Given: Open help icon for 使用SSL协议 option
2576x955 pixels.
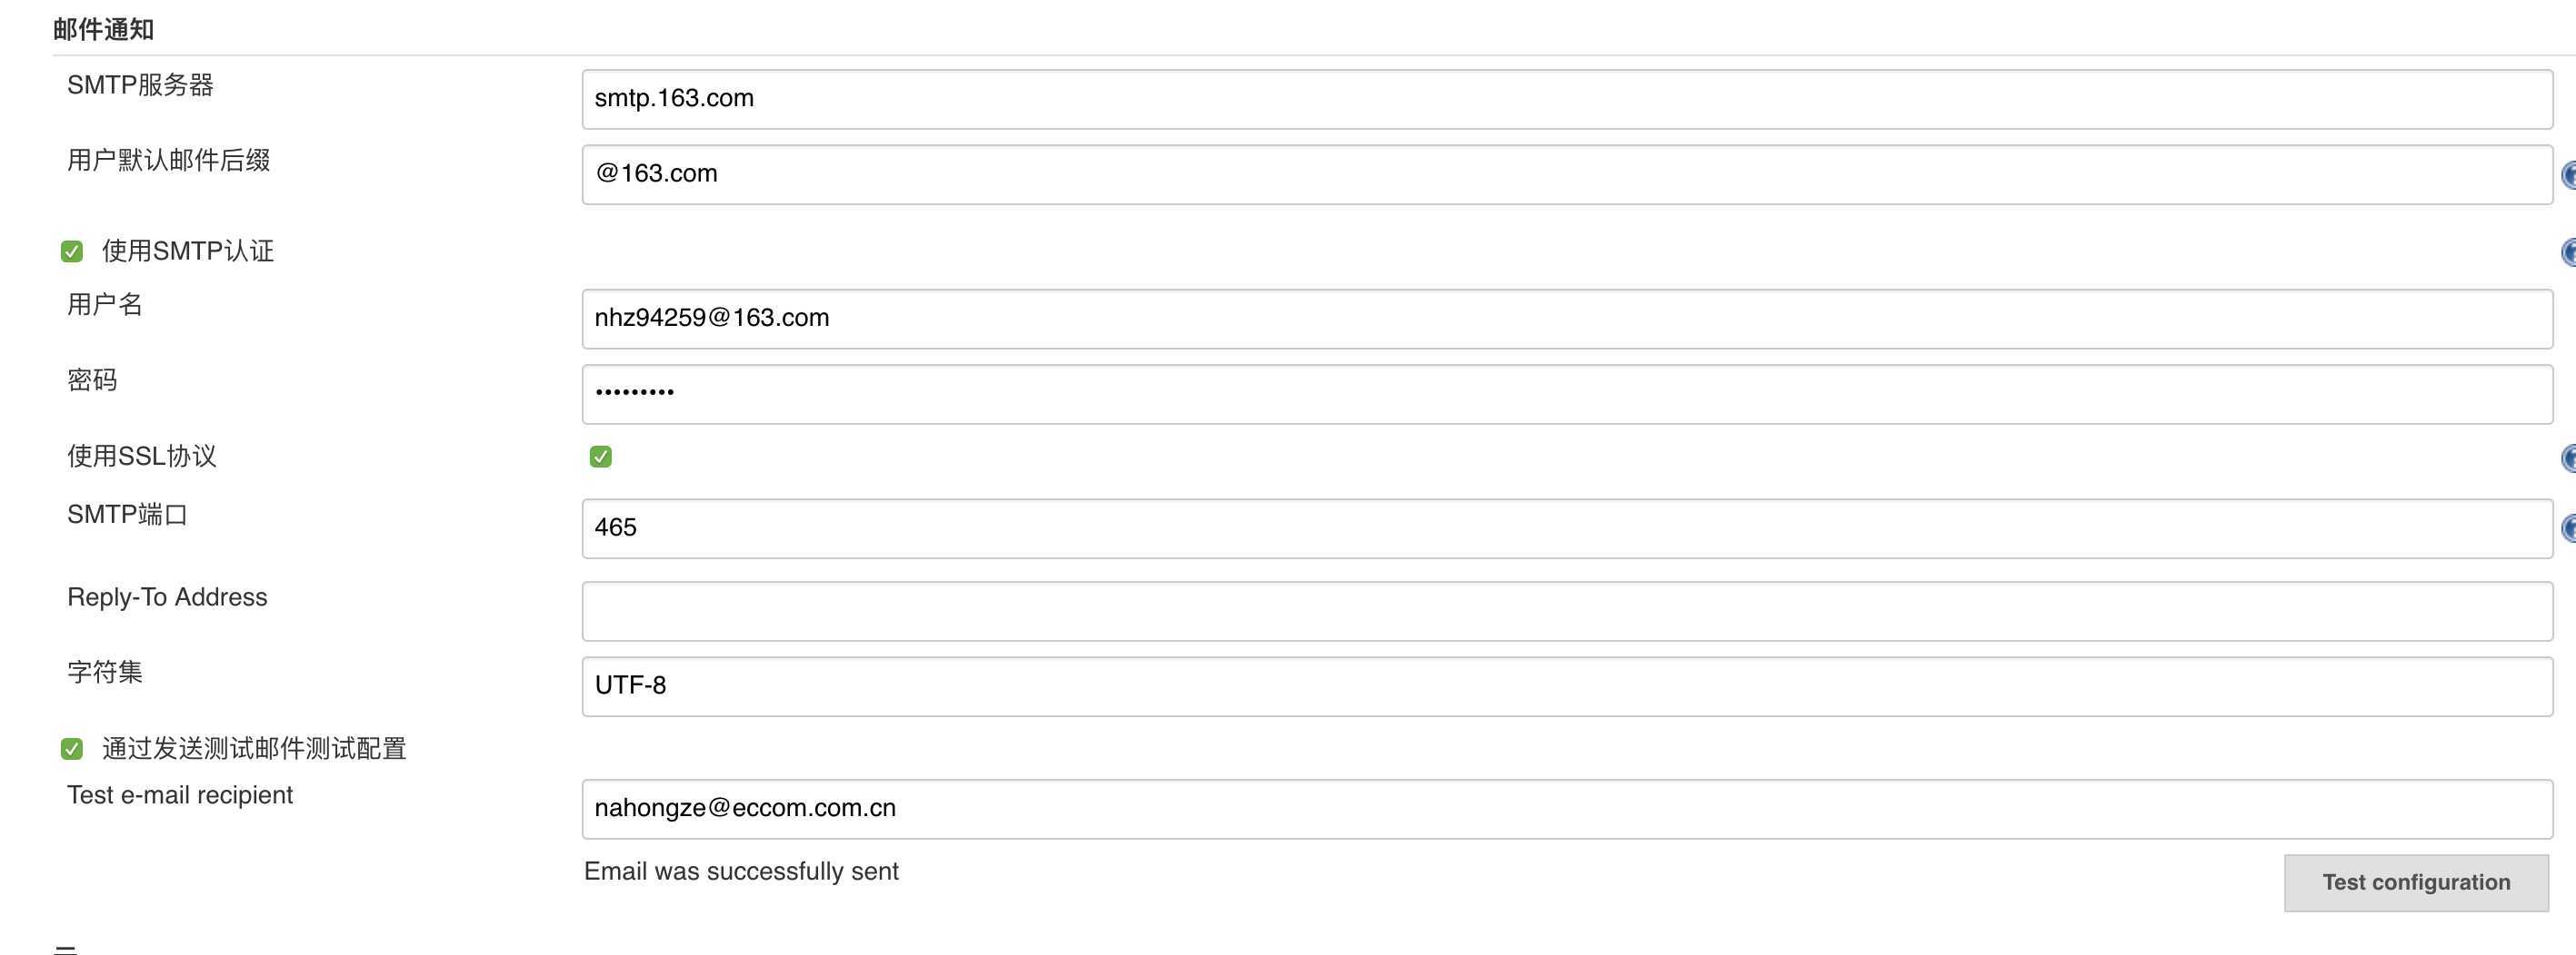Looking at the screenshot, I should 2569,458.
